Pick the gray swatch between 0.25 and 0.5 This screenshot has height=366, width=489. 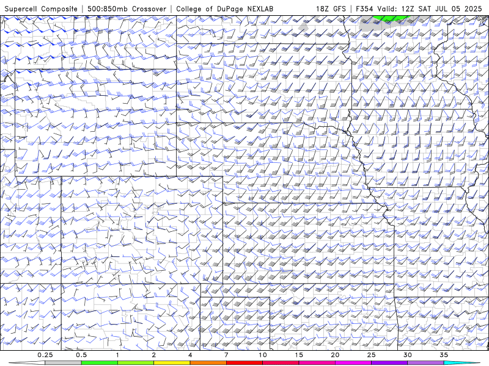coord(64,363)
